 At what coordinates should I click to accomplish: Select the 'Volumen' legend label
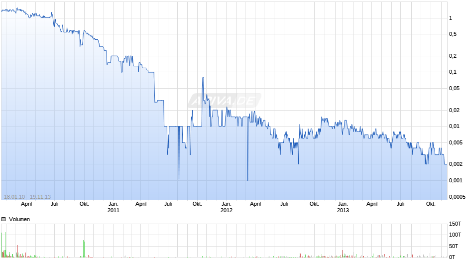tap(19, 219)
